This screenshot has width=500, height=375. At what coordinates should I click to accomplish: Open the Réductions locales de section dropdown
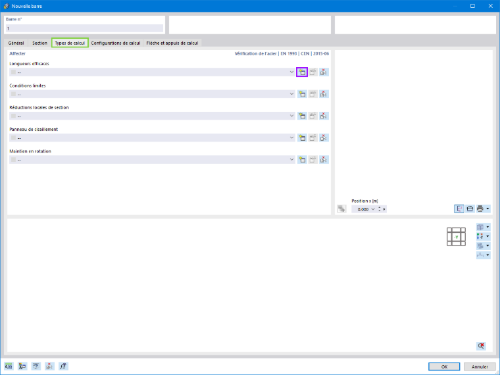tap(291, 116)
